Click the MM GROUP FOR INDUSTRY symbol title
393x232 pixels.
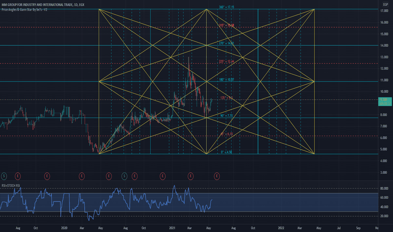(x=43, y=5)
